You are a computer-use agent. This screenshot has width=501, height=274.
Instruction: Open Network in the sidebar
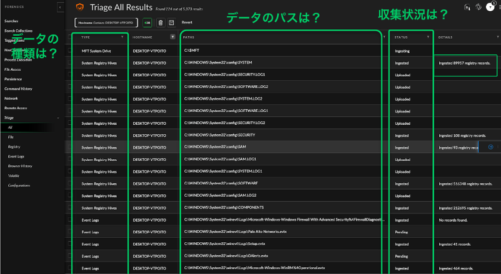11,99
